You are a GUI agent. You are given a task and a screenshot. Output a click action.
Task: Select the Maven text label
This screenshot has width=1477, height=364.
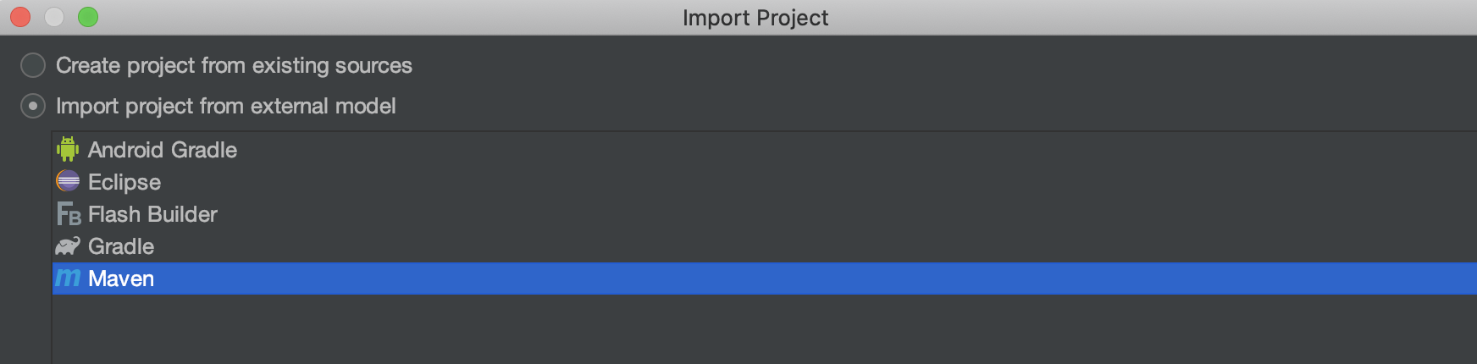pos(121,279)
